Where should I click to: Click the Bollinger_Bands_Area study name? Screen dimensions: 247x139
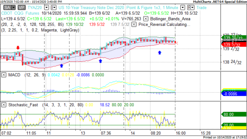(170, 19)
